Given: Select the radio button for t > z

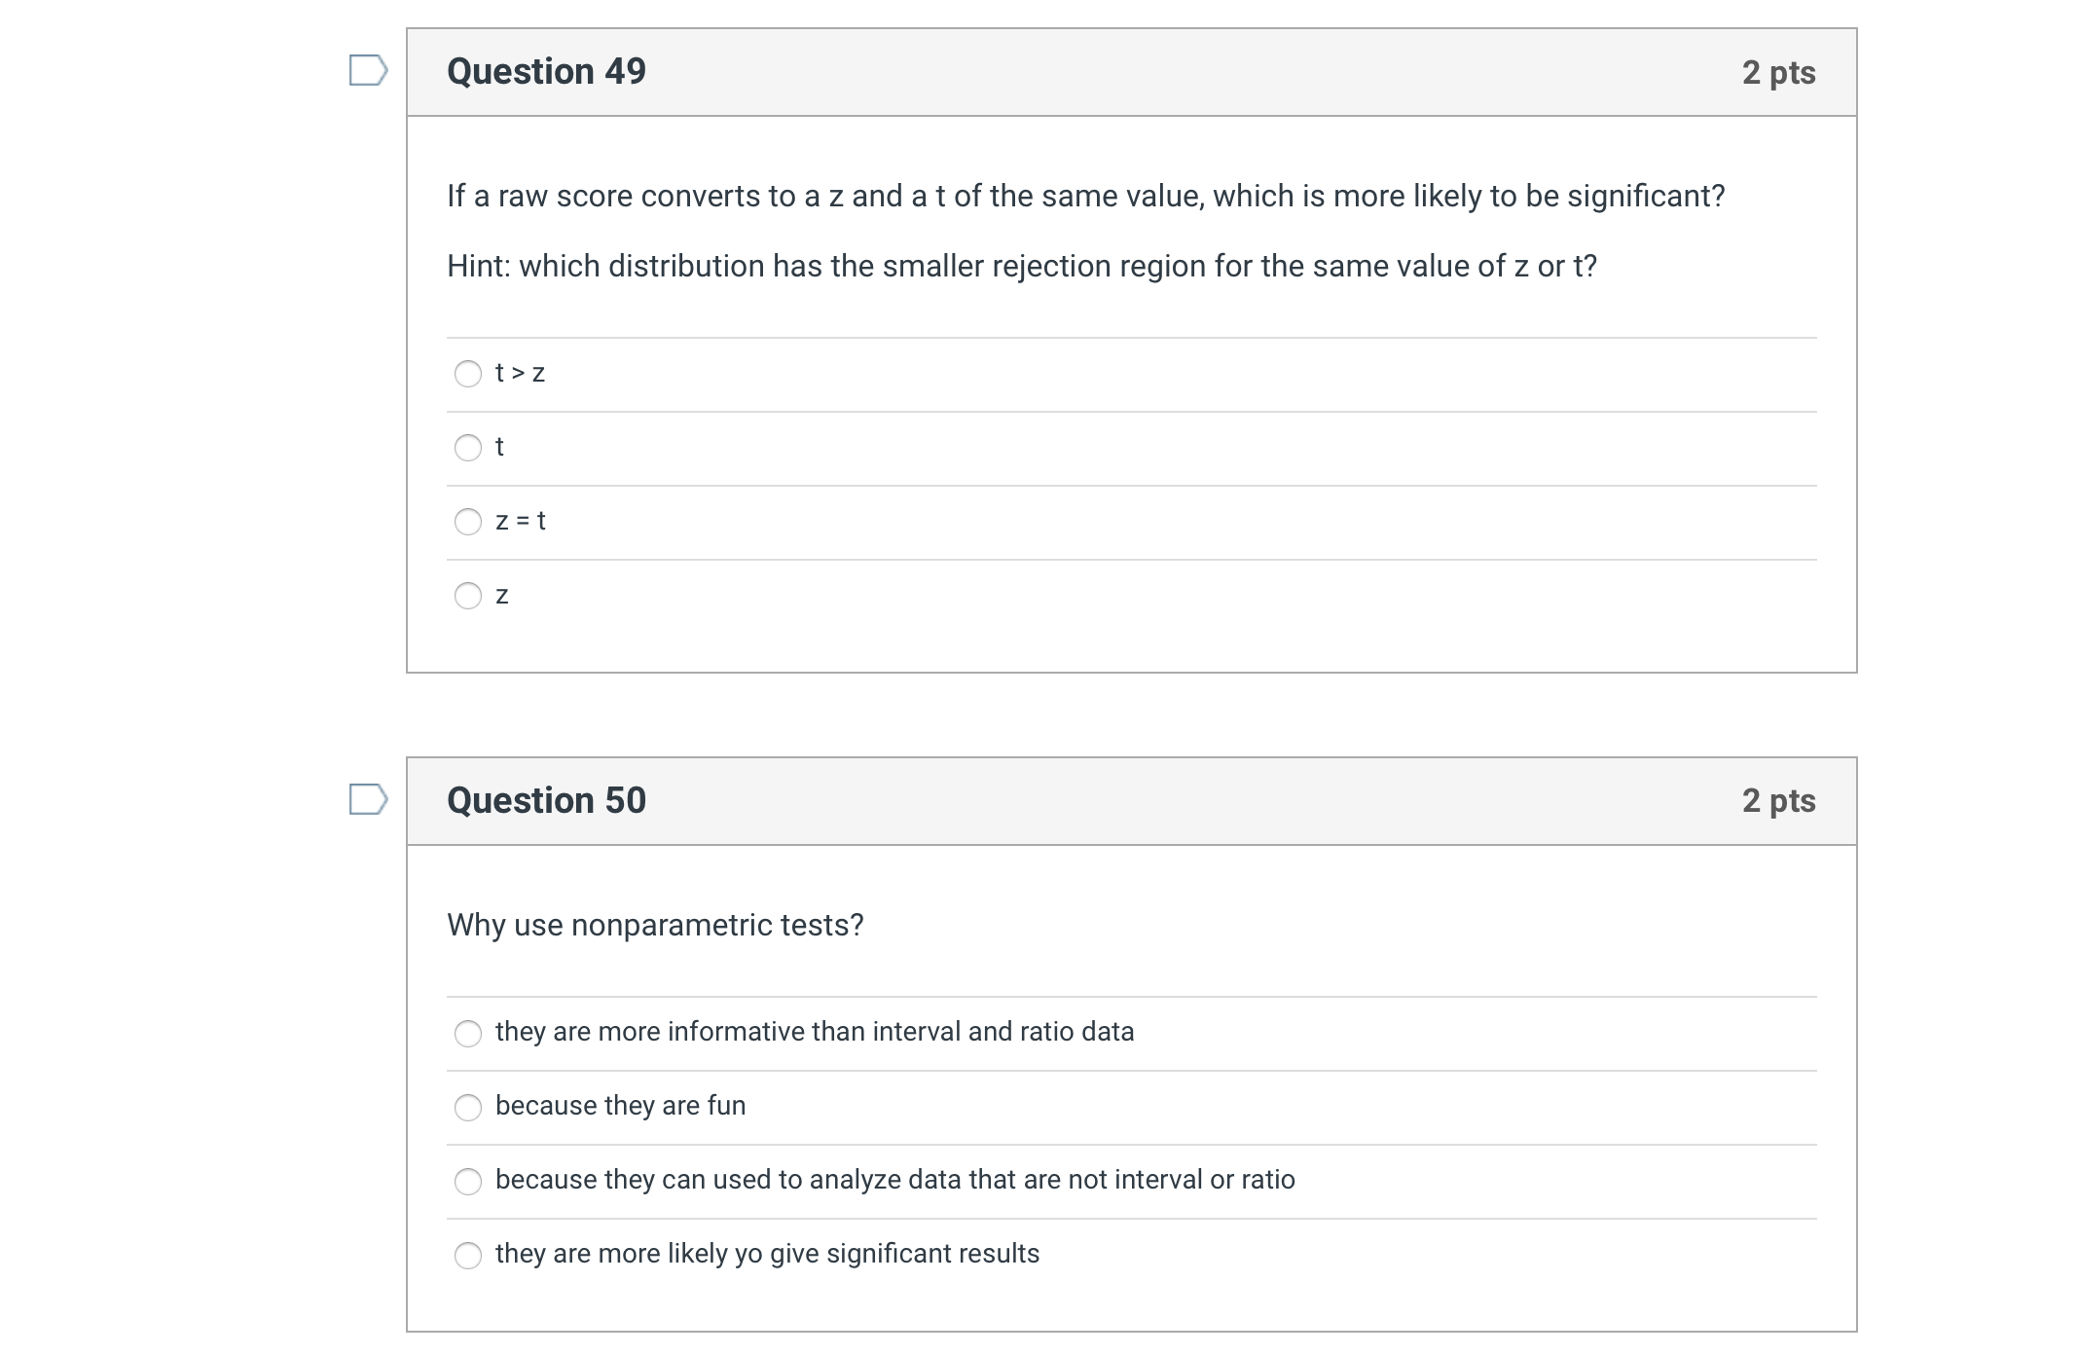Looking at the screenshot, I should pyautogui.click(x=468, y=374).
